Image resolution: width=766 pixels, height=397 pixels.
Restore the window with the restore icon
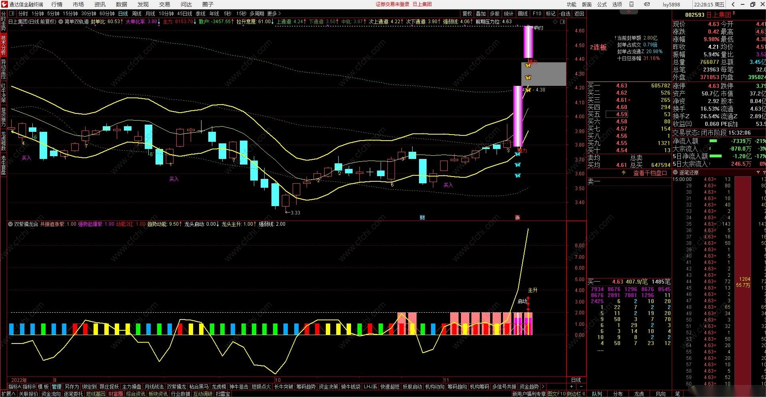click(753, 4)
